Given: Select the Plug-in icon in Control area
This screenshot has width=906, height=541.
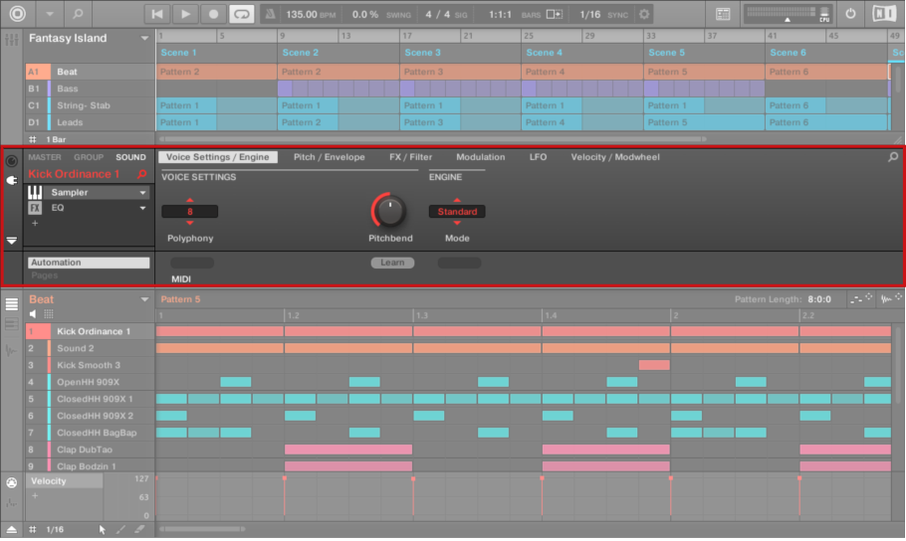Looking at the screenshot, I should [x=12, y=181].
